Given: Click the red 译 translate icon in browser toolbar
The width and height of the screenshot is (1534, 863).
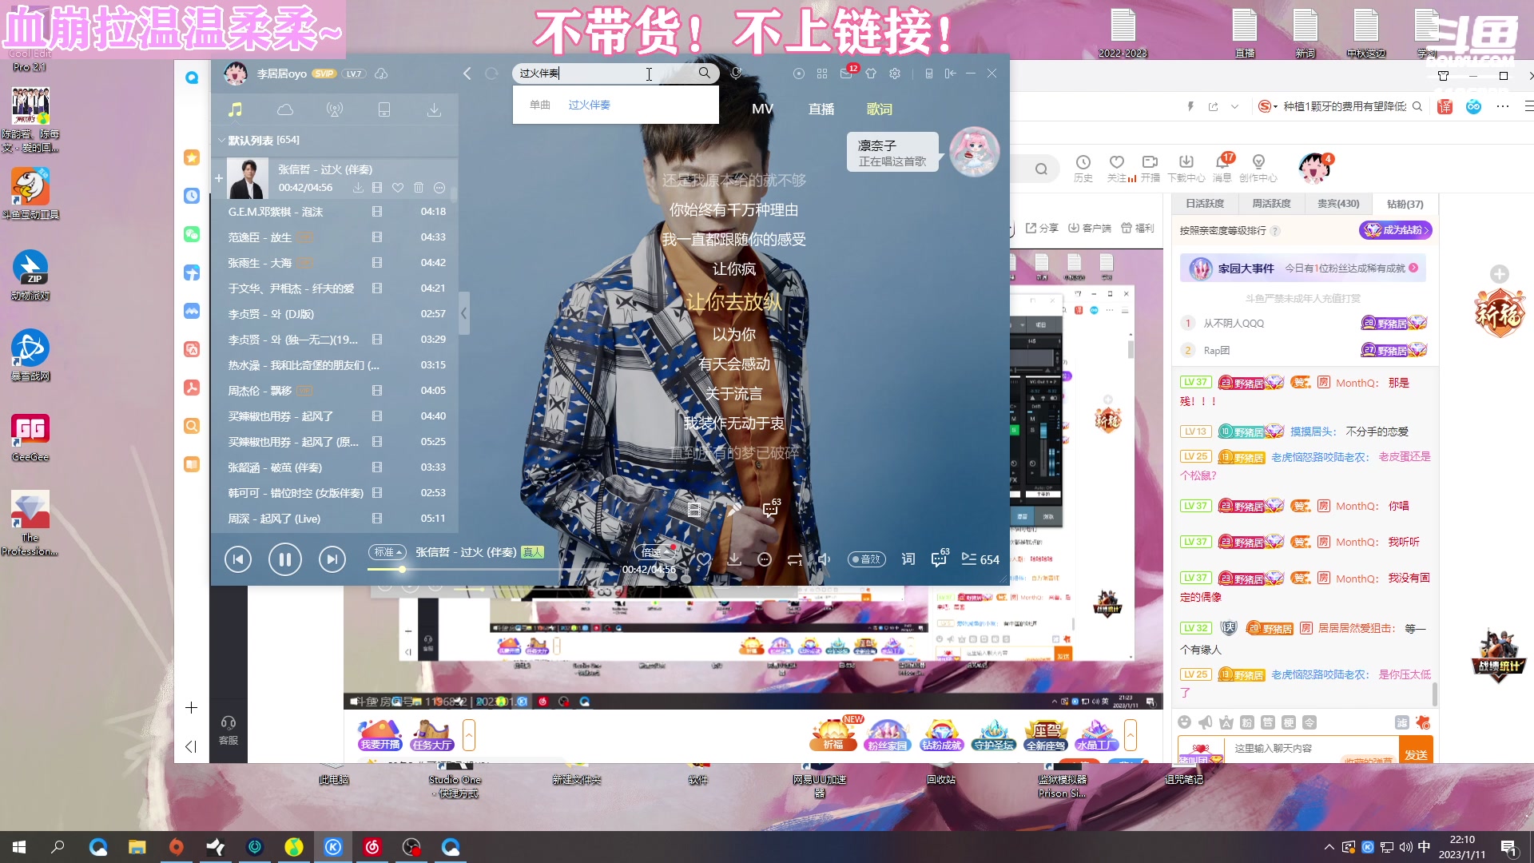Looking at the screenshot, I should point(1445,106).
